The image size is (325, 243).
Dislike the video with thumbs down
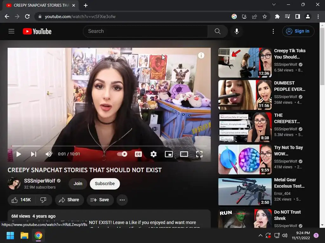[43, 200]
